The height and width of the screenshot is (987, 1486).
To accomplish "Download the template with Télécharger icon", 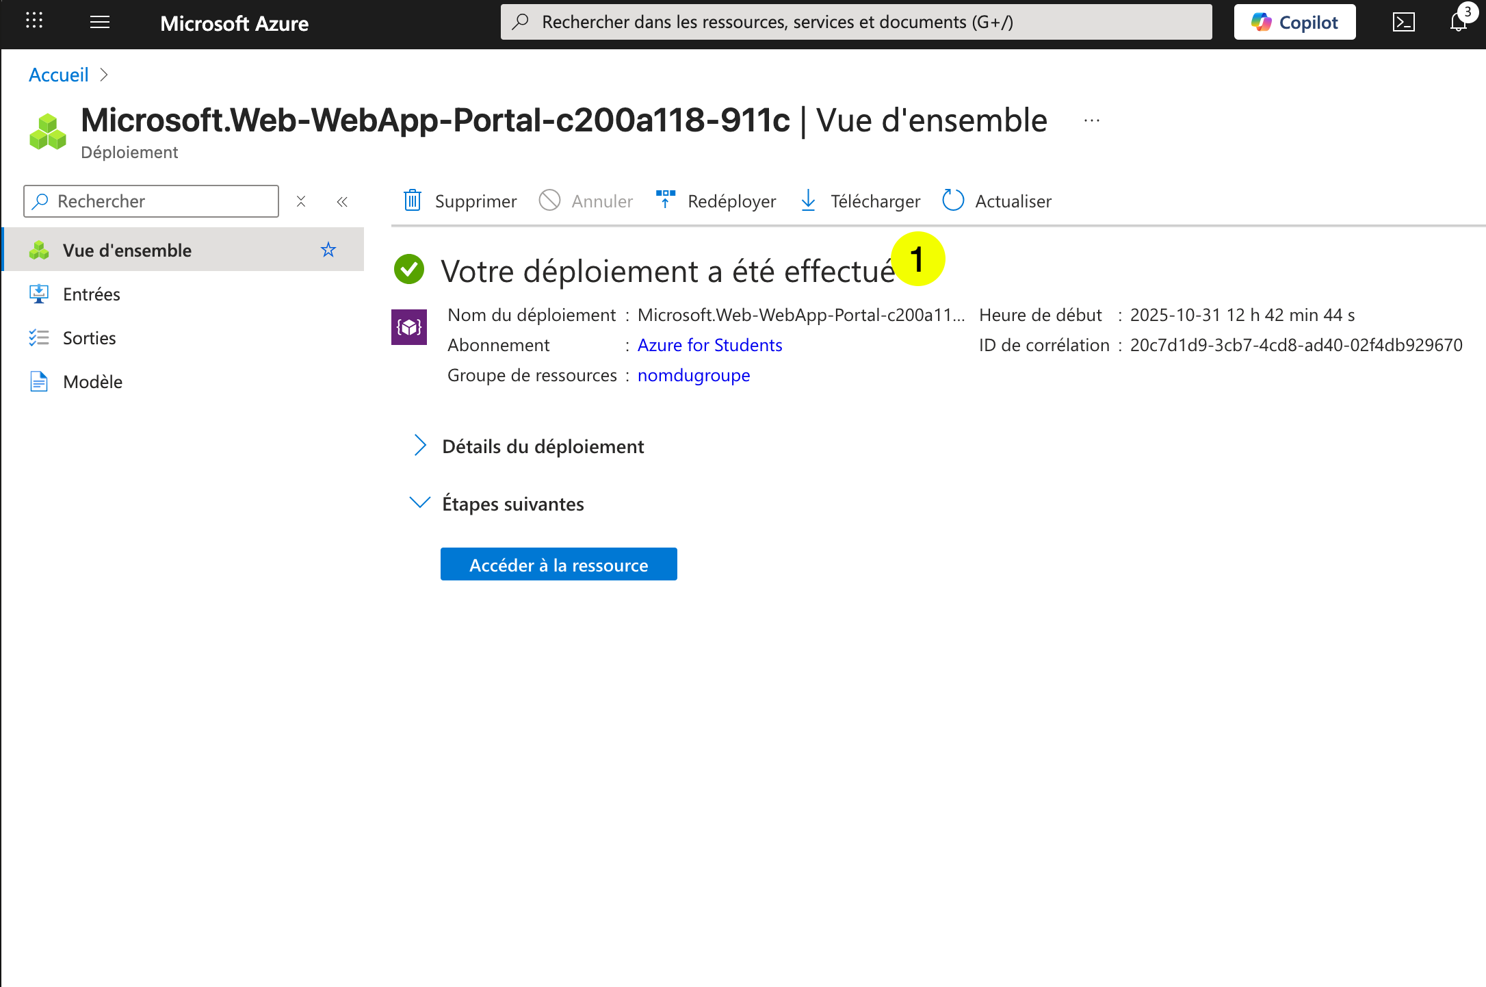I will coord(808,201).
